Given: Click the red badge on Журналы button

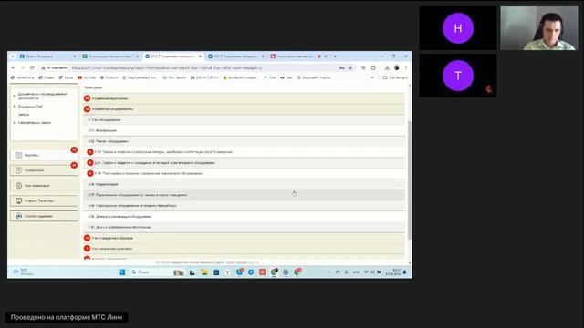Looking at the screenshot, I should click(74, 149).
